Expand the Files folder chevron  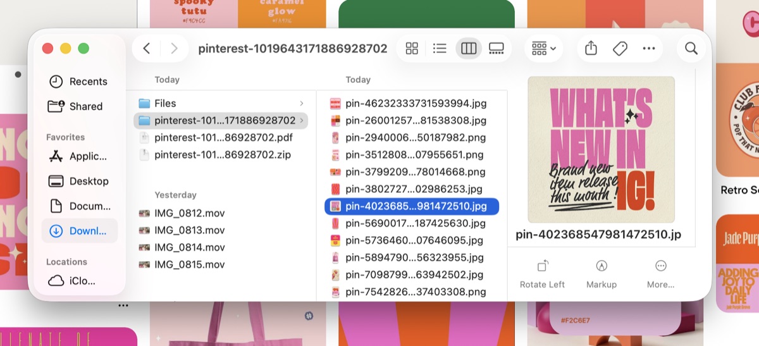(x=302, y=103)
